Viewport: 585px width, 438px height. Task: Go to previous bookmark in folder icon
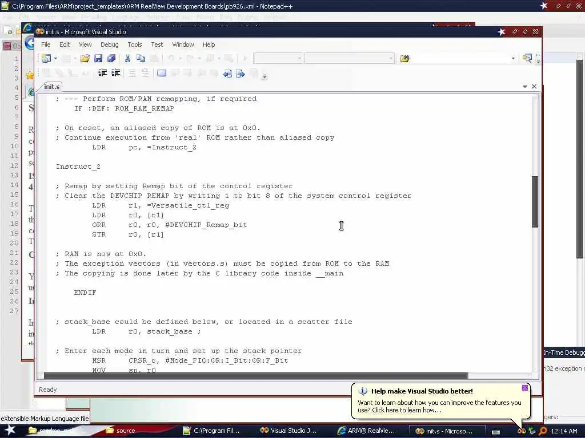coord(227,74)
